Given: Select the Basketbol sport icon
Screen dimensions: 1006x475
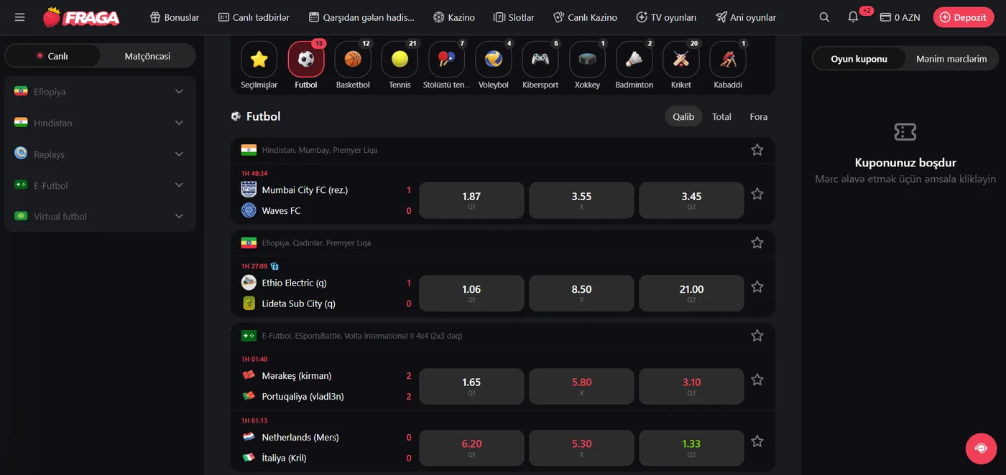Looking at the screenshot, I should pyautogui.click(x=353, y=60).
